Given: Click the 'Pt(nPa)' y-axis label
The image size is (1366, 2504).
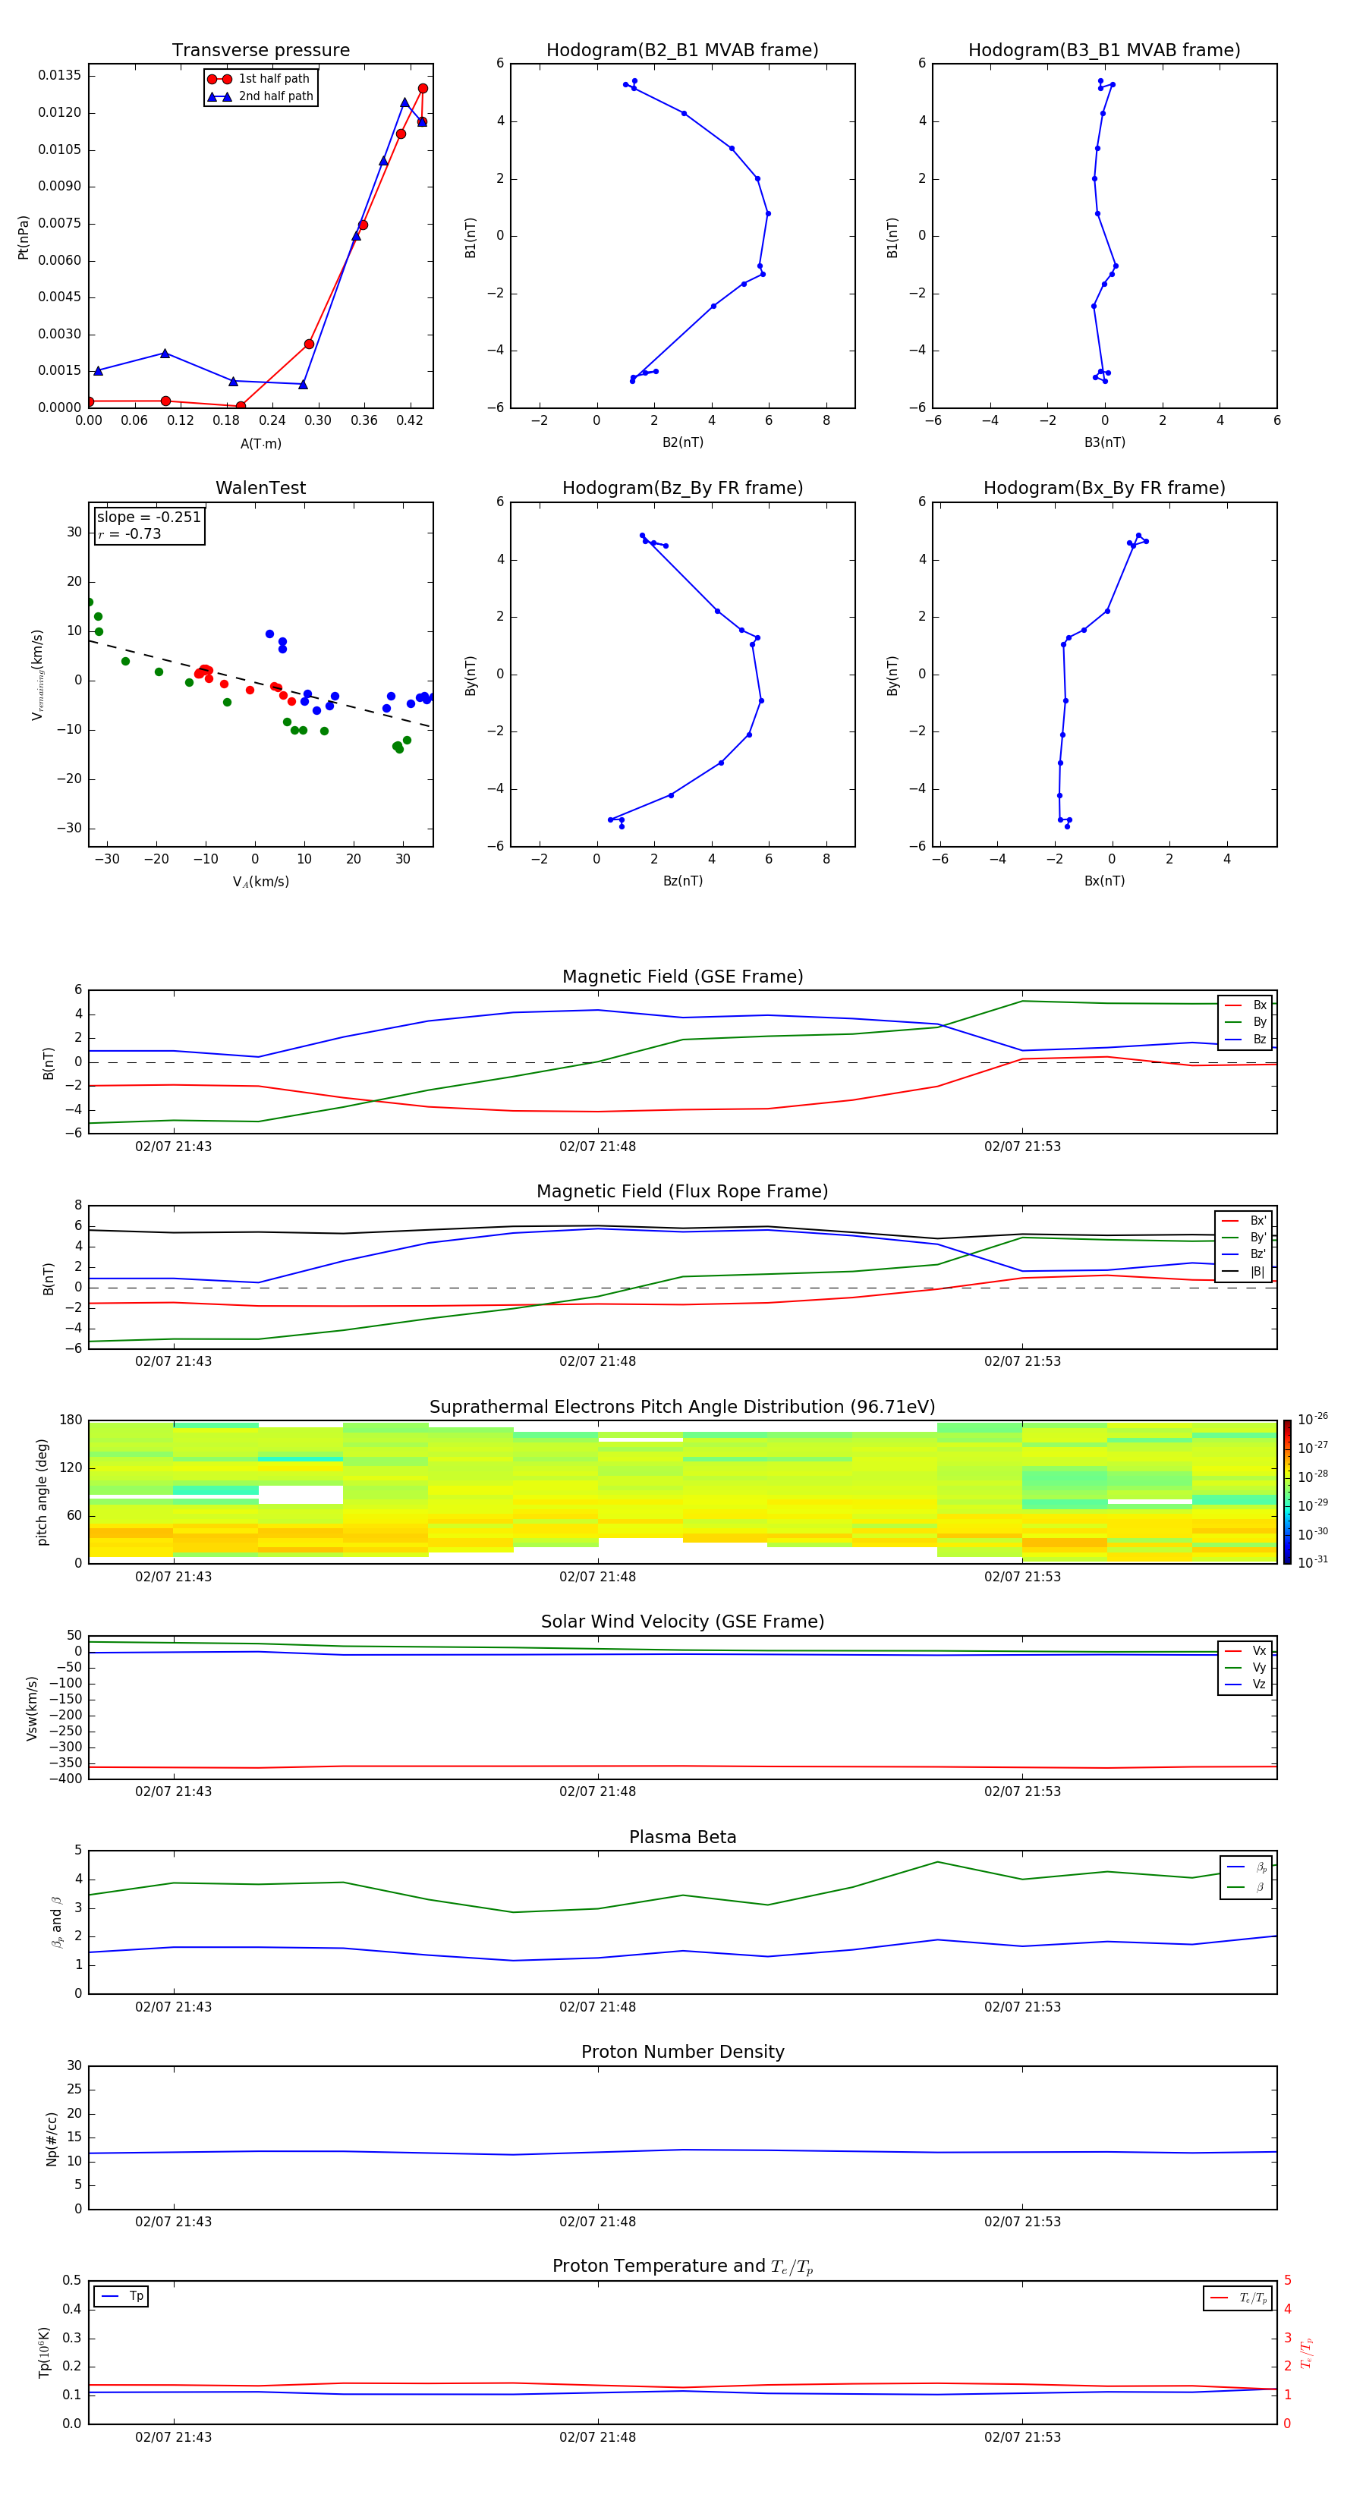Looking at the screenshot, I should (24, 236).
